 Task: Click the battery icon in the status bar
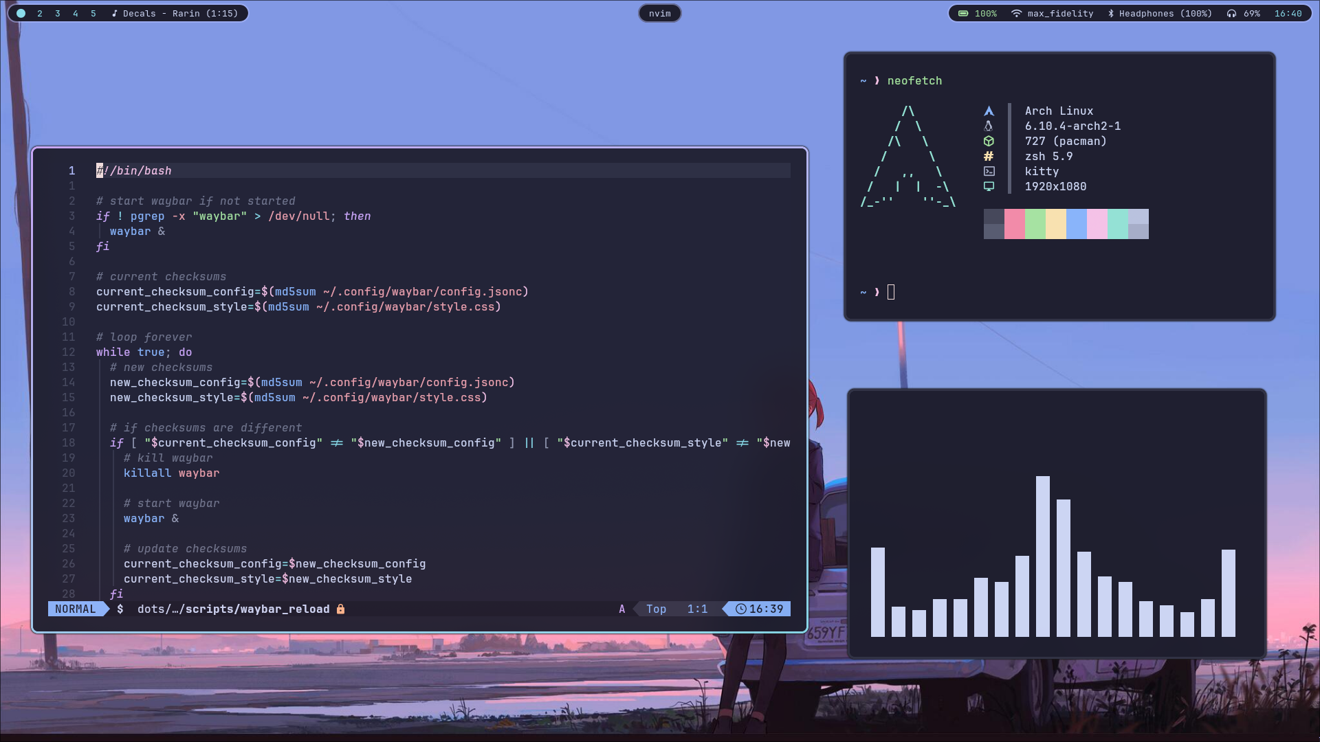click(x=963, y=13)
